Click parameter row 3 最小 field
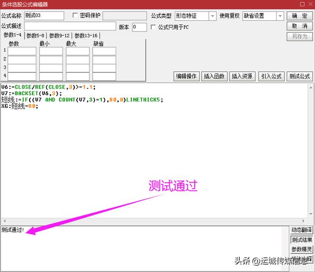 pos(51,68)
